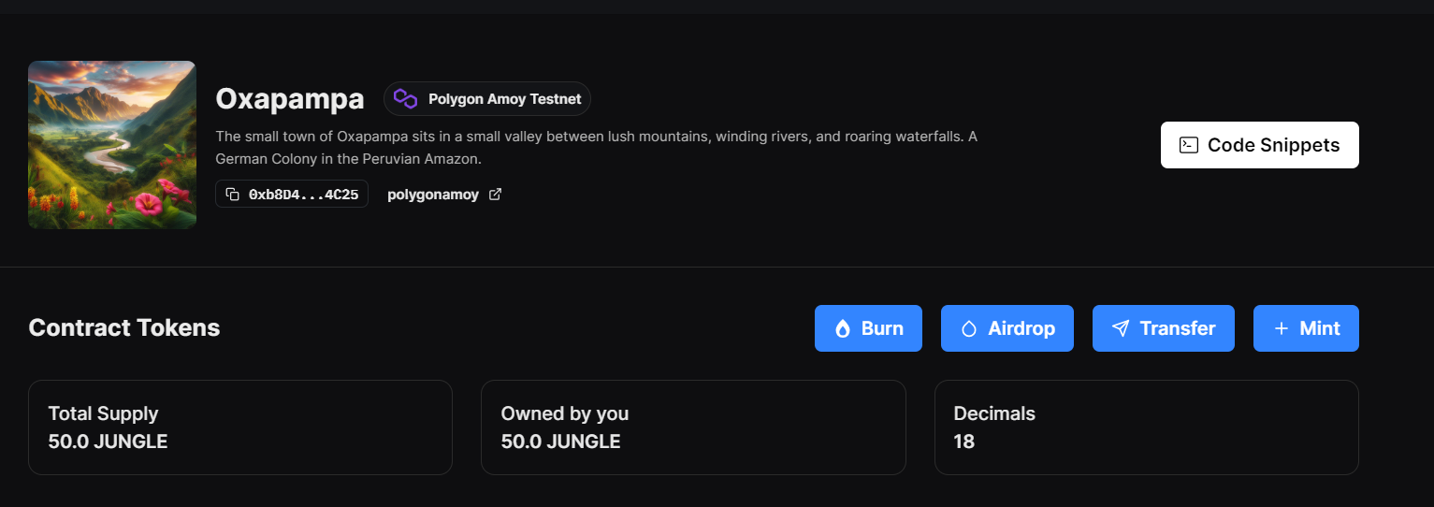This screenshot has width=1434, height=507.
Task: Start an Airdrop via its button label
Action: (1021, 329)
